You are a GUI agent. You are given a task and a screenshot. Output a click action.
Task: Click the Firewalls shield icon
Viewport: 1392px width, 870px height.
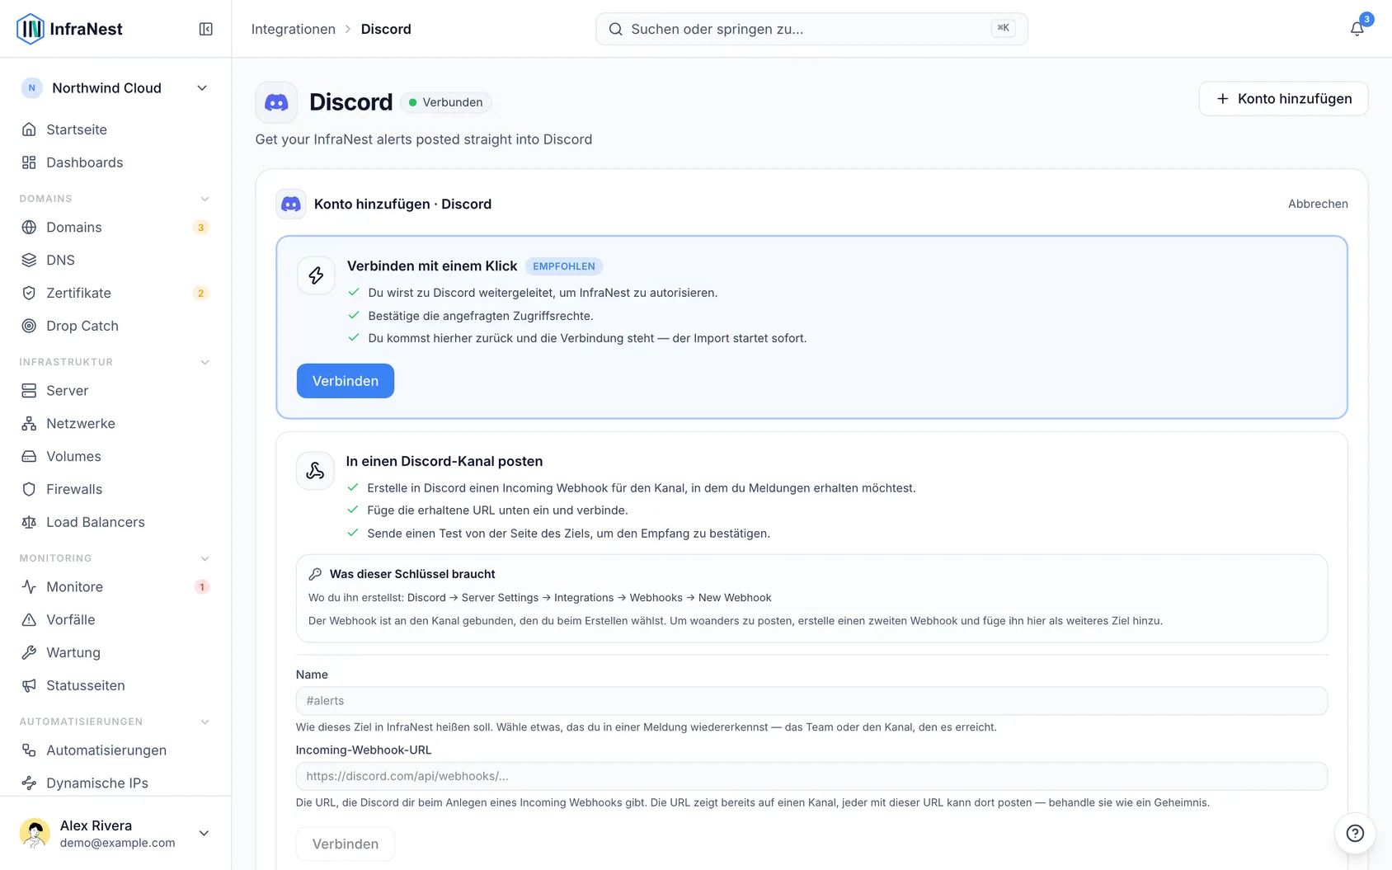29,489
